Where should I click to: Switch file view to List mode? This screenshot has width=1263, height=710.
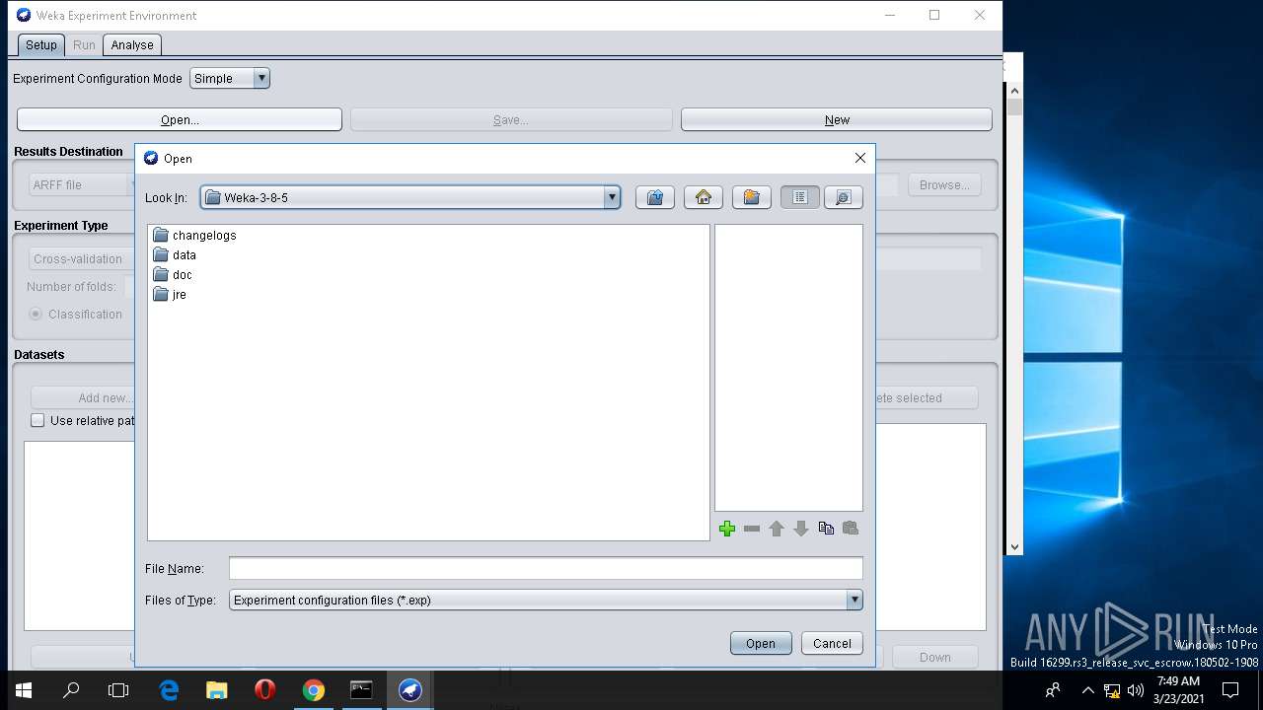[800, 197]
